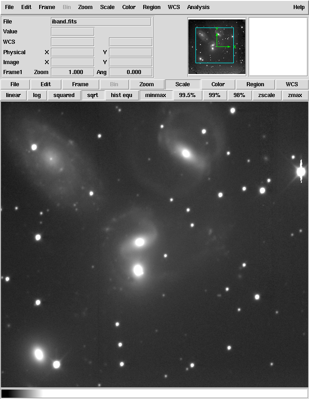Screen dimensions: 309x399
Task: Open the Zoom menu in the menu bar
Action: (85, 7)
